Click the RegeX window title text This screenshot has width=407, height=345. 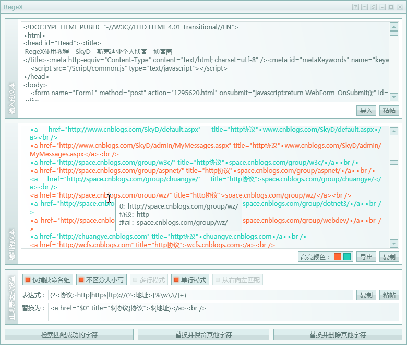pos(13,7)
